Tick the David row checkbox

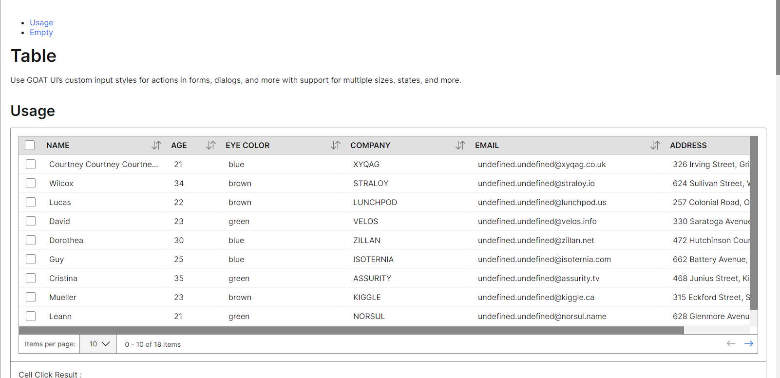tap(31, 221)
